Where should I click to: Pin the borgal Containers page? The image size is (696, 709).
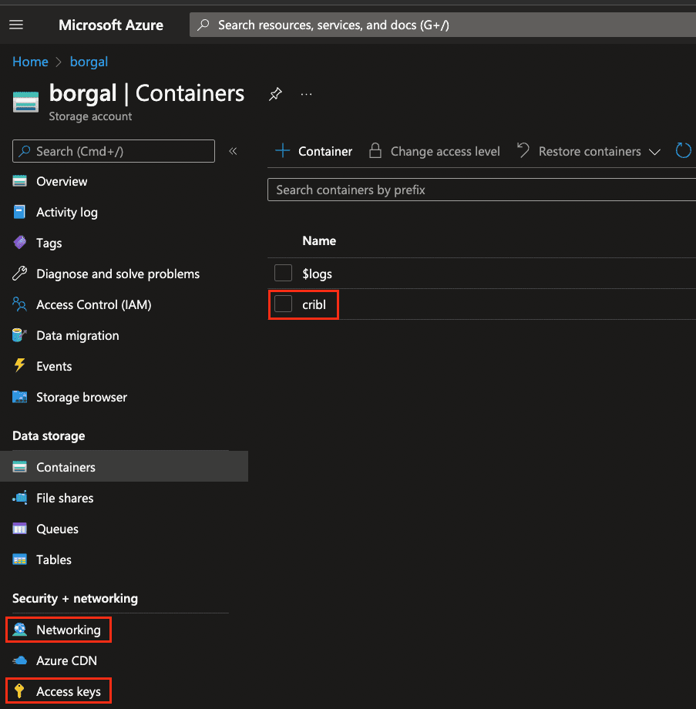pos(275,94)
